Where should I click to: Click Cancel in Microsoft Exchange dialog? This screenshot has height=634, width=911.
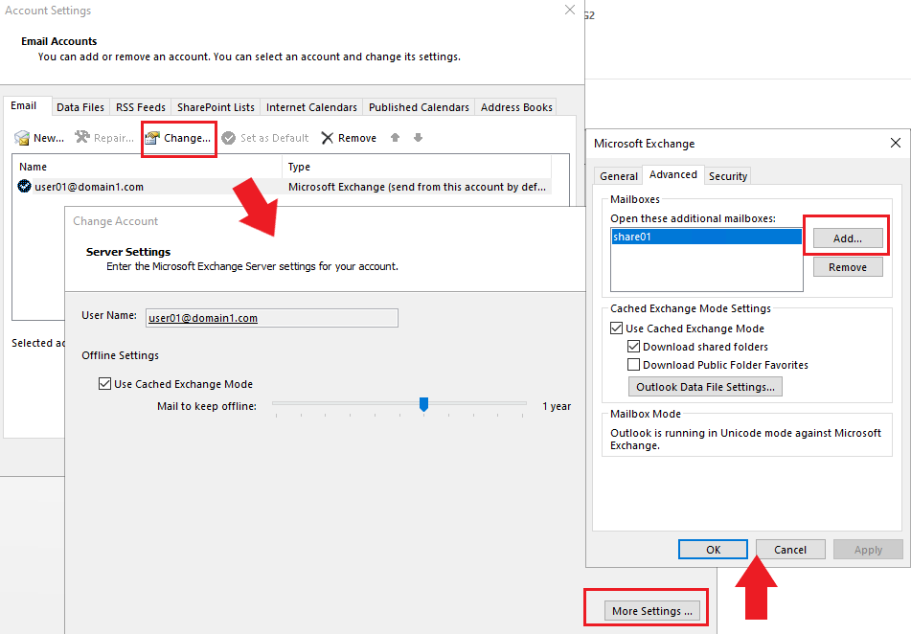790,550
